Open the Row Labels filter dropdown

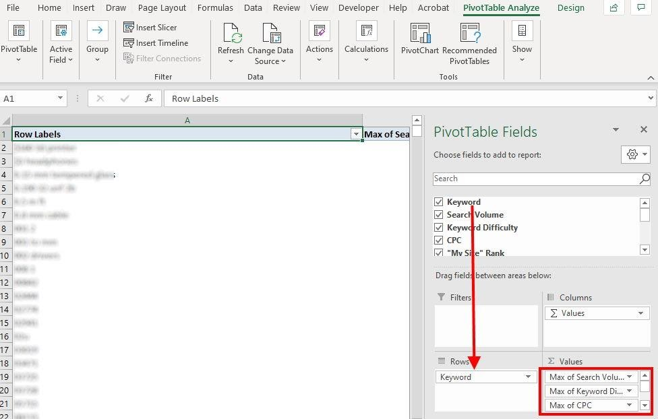tap(356, 134)
